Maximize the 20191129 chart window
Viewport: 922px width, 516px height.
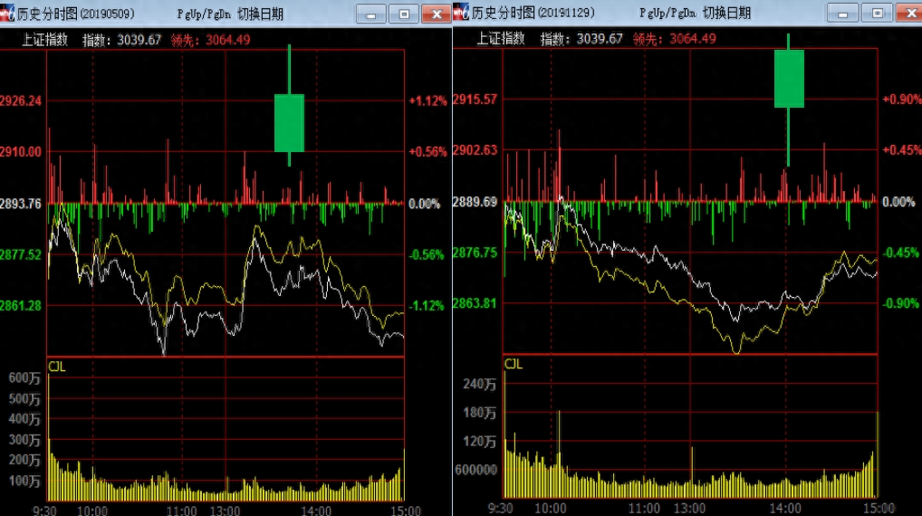[876, 13]
